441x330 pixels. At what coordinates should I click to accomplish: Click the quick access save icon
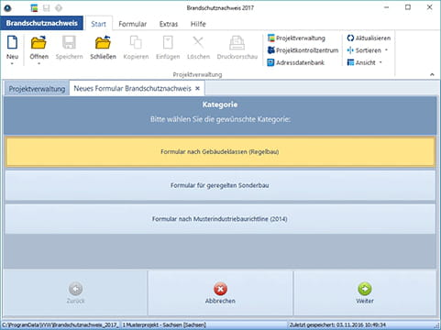(46, 7)
